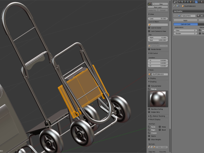
Task: Open the Render Layers properties tab icon
Action: point(182,2)
